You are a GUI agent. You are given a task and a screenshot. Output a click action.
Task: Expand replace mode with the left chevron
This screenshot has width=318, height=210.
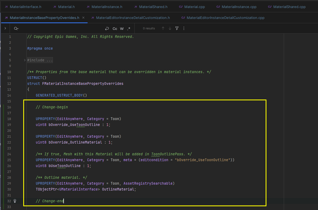pyautogui.click(x=5, y=28)
